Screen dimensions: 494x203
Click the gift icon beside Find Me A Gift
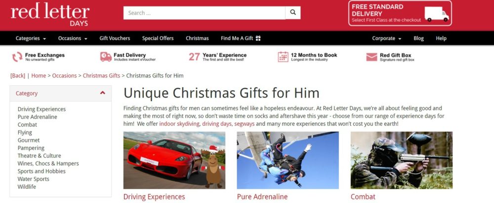258,38
